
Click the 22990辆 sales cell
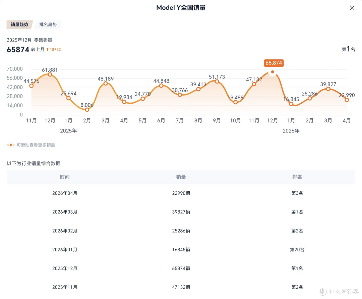tap(181, 193)
